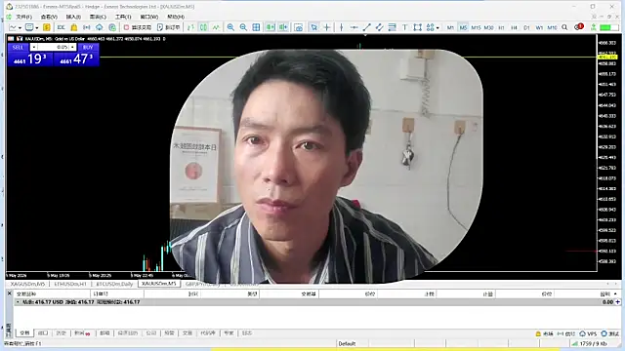The image size is (625, 351).
Task: Select the vertical line tool
Action: tap(341, 27)
